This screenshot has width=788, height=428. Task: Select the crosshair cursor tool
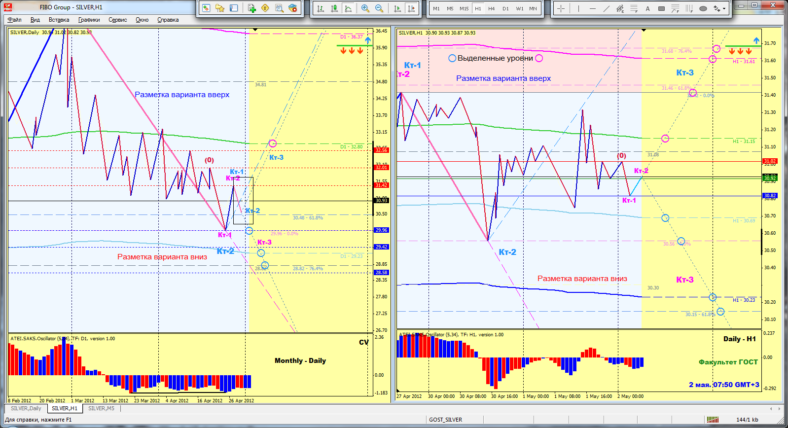[561, 8]
